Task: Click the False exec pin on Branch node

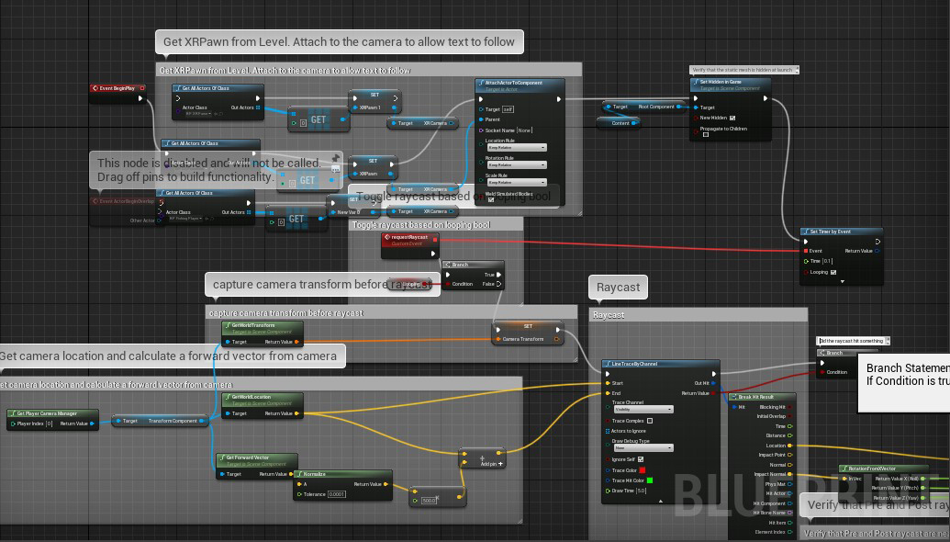Action: tap(498, 284)
